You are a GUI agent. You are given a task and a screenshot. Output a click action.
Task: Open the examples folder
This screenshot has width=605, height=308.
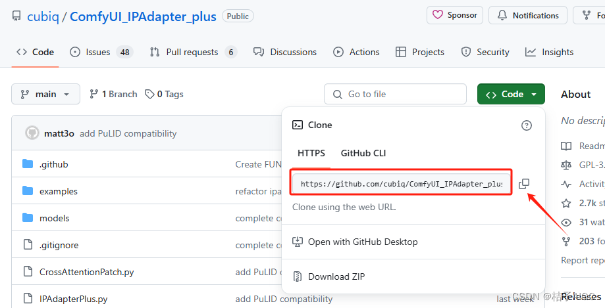coord(59,191)
